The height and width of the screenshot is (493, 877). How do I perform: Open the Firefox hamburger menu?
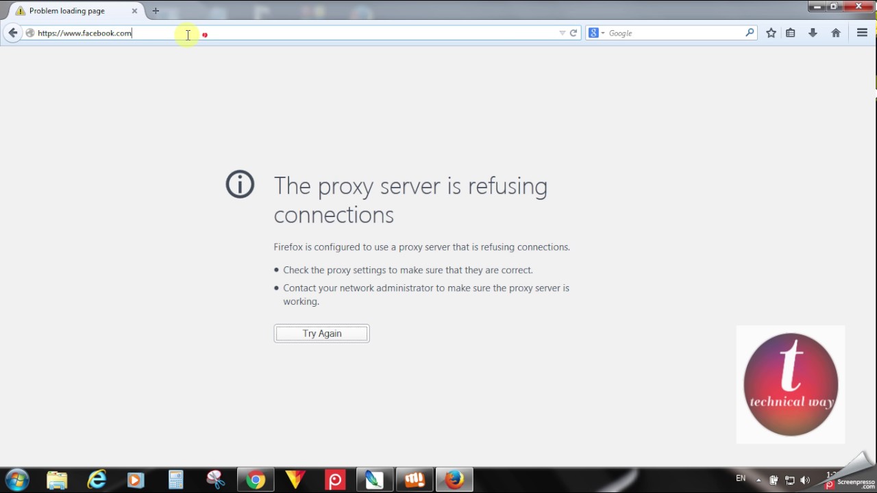862,33
